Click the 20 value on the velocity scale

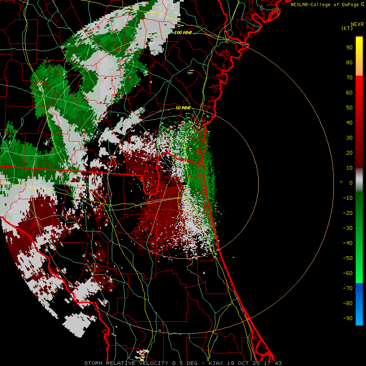click(x=349, y=152)
